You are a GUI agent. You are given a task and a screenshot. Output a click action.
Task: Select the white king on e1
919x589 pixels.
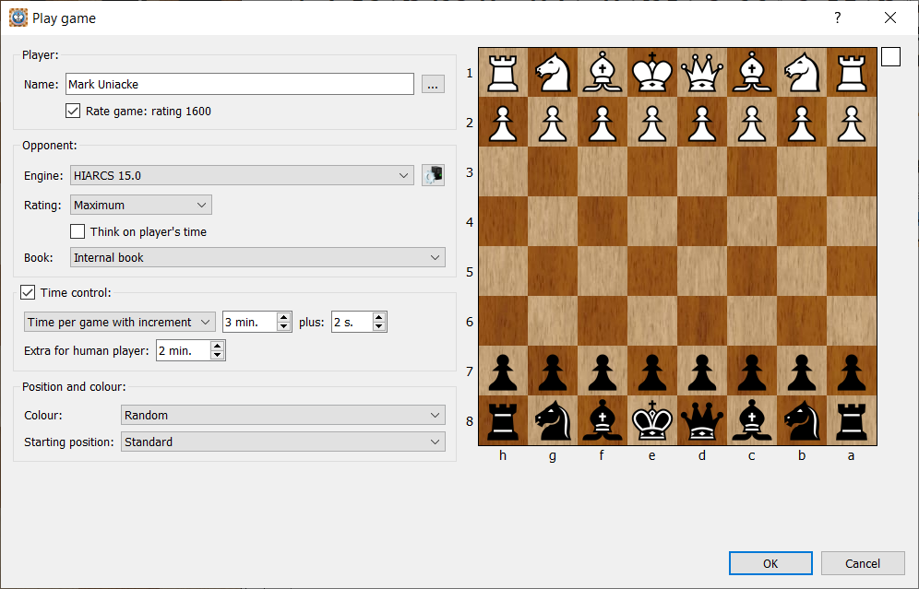(x=652, y=72)
